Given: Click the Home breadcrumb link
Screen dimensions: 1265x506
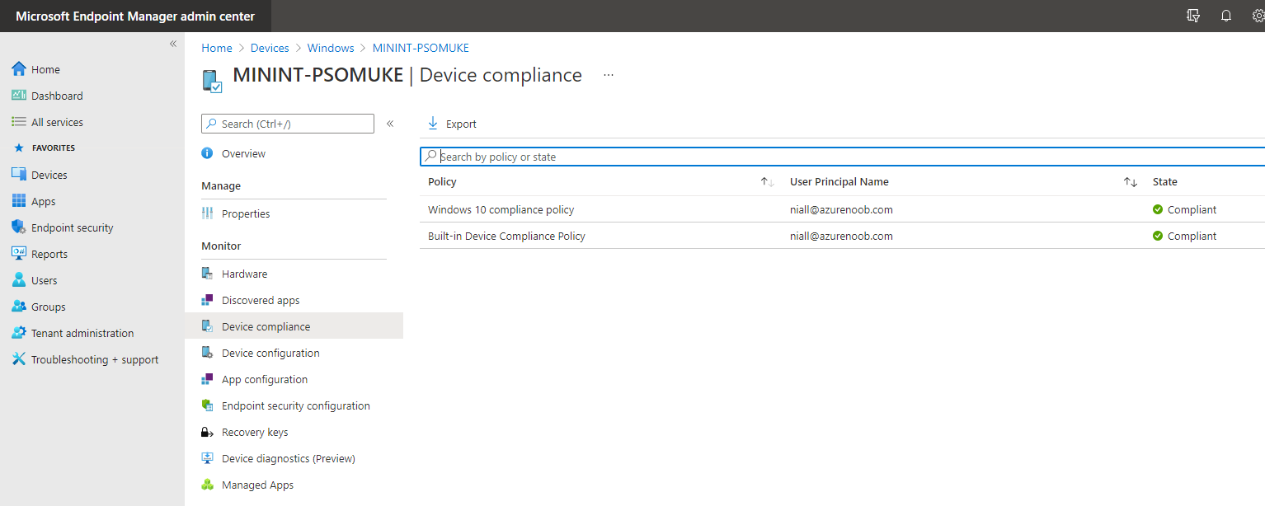Looking at the screenshot, I should [x=217, y=48].
